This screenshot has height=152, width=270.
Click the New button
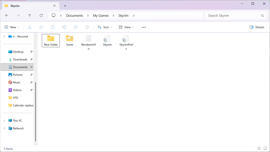point(12,27)
